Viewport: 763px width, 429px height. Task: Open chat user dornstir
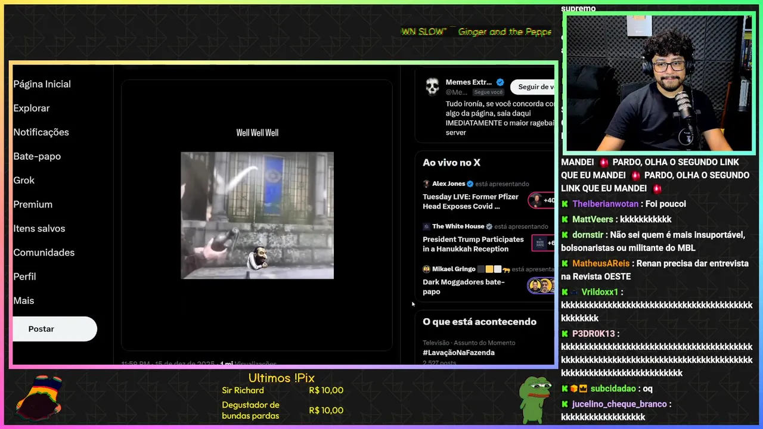pyautogui.click(x=589, y=235)
